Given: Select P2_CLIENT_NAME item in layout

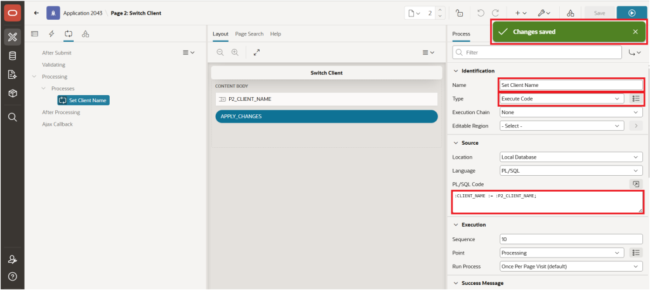Looking at the screenshot, I should (326, 99).
